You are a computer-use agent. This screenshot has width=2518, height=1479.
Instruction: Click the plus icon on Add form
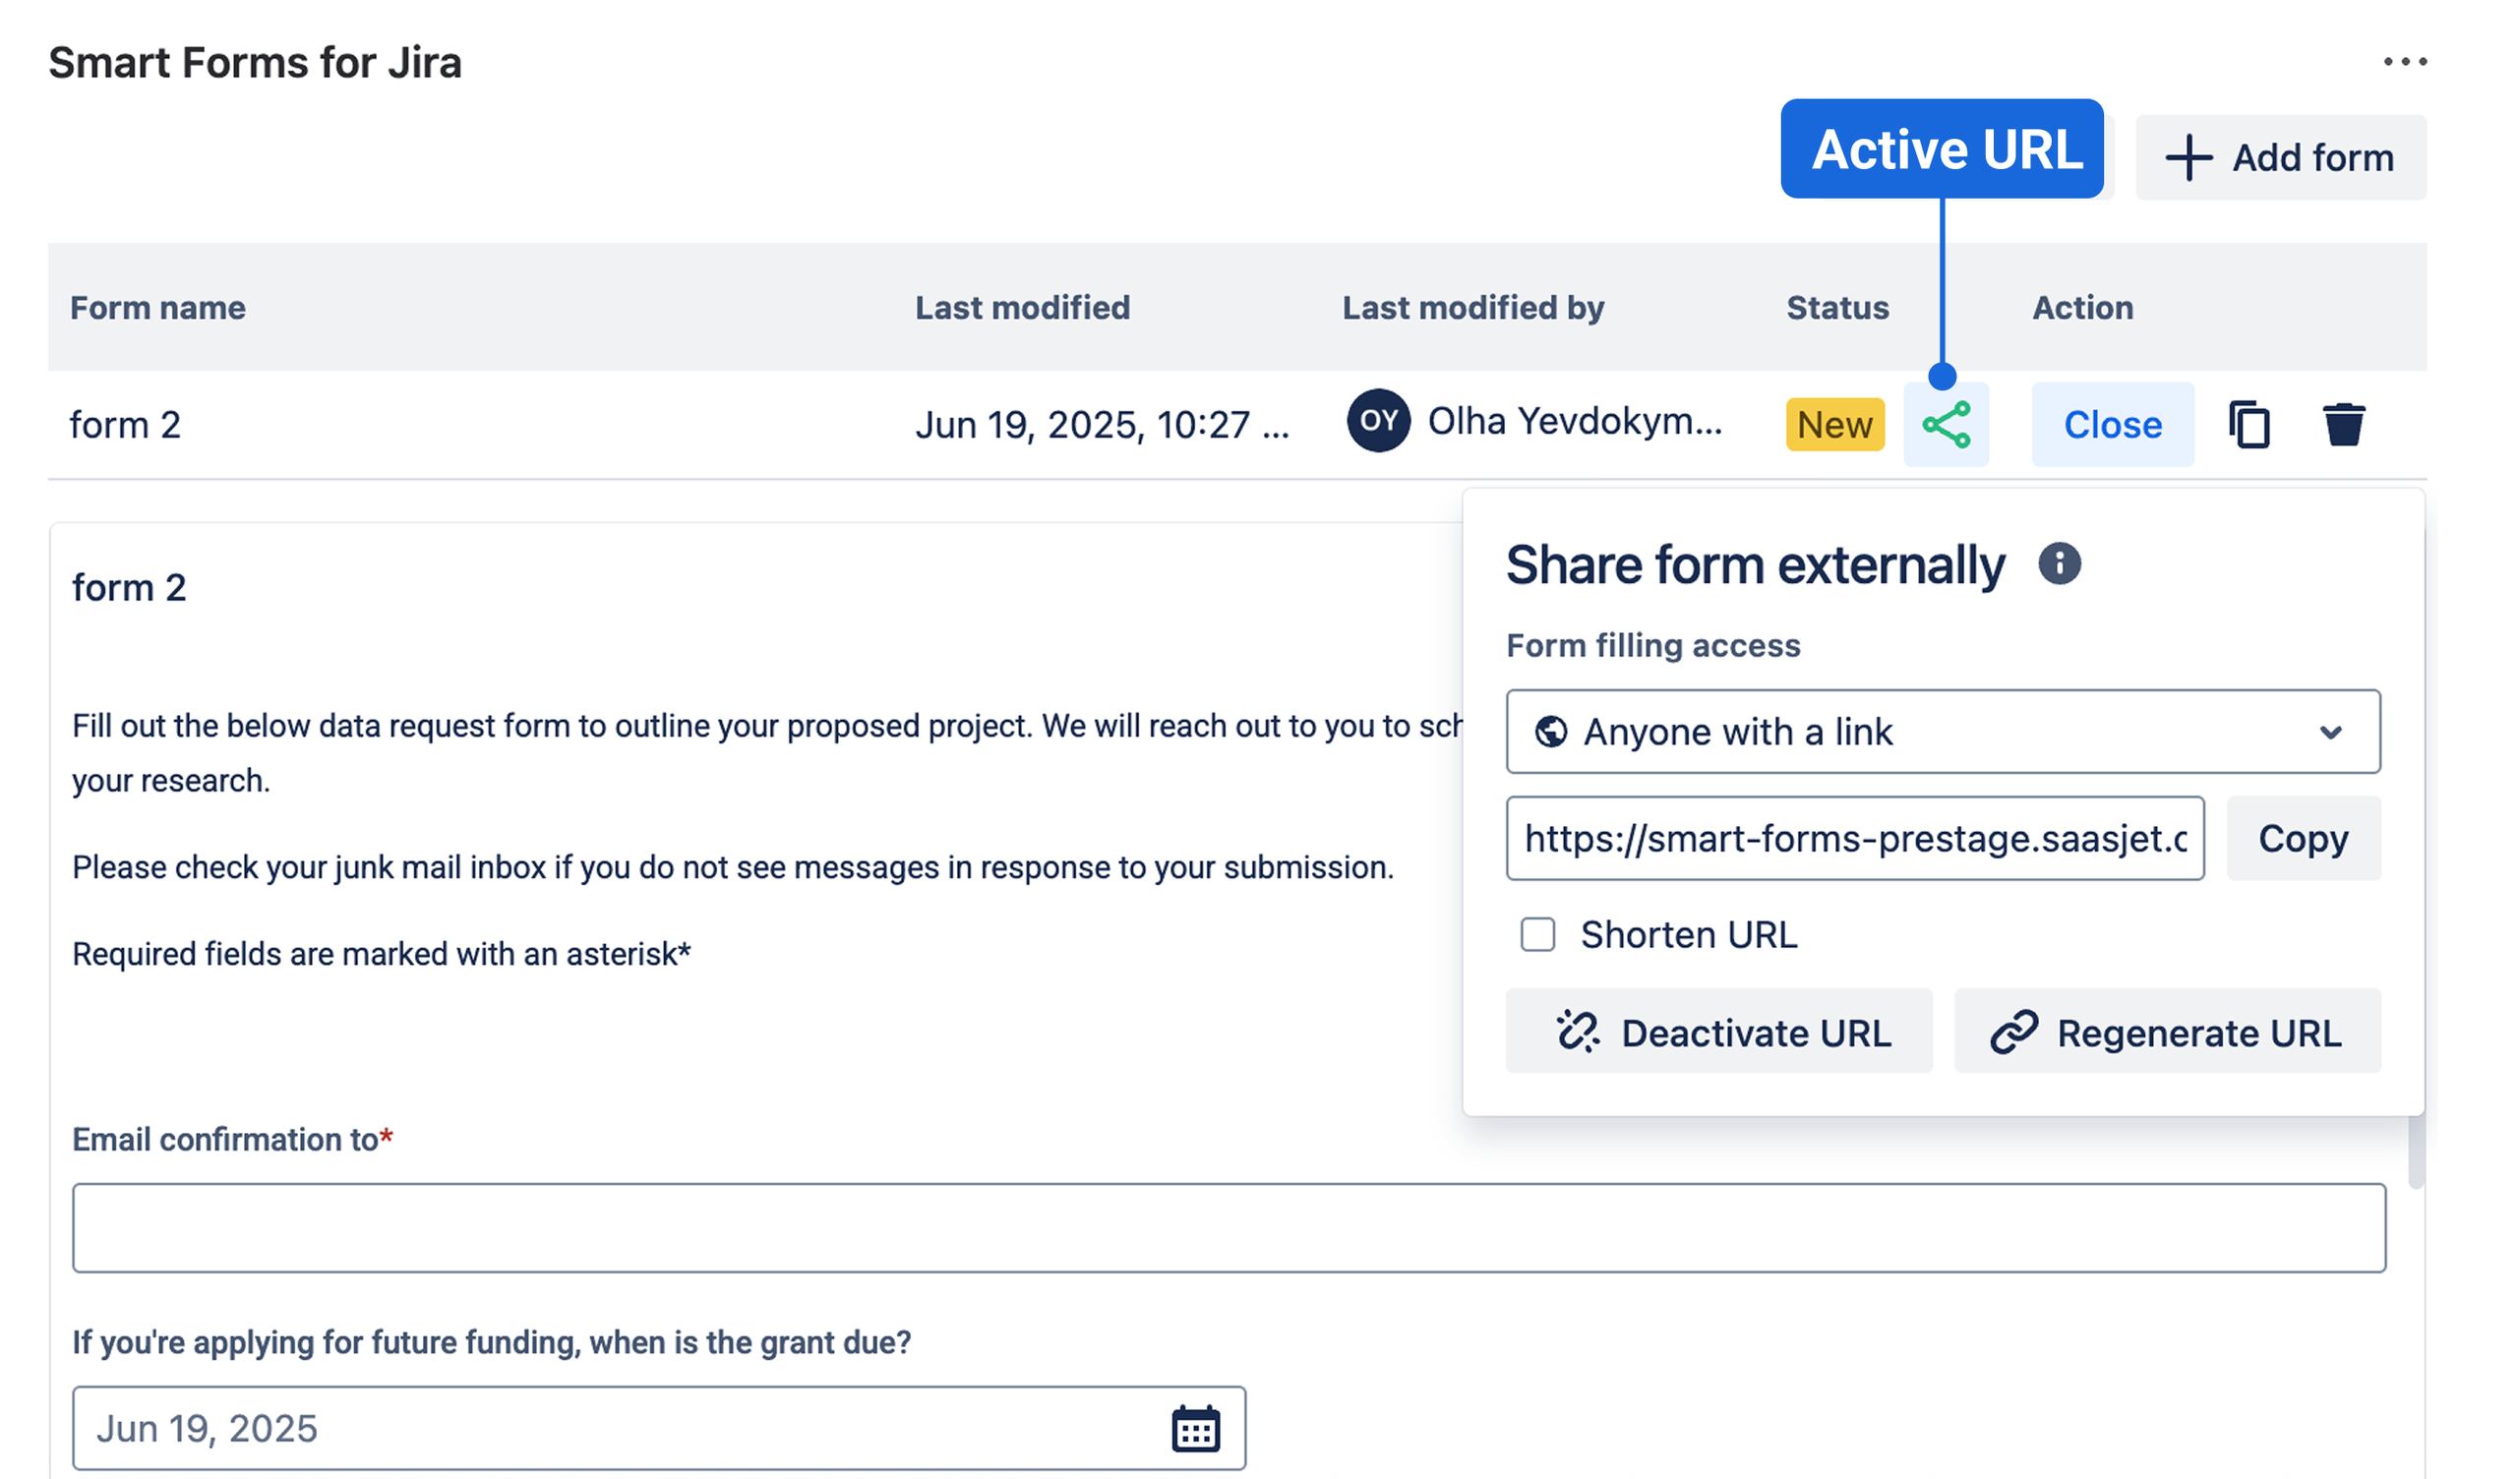(x=2190, y=157)
